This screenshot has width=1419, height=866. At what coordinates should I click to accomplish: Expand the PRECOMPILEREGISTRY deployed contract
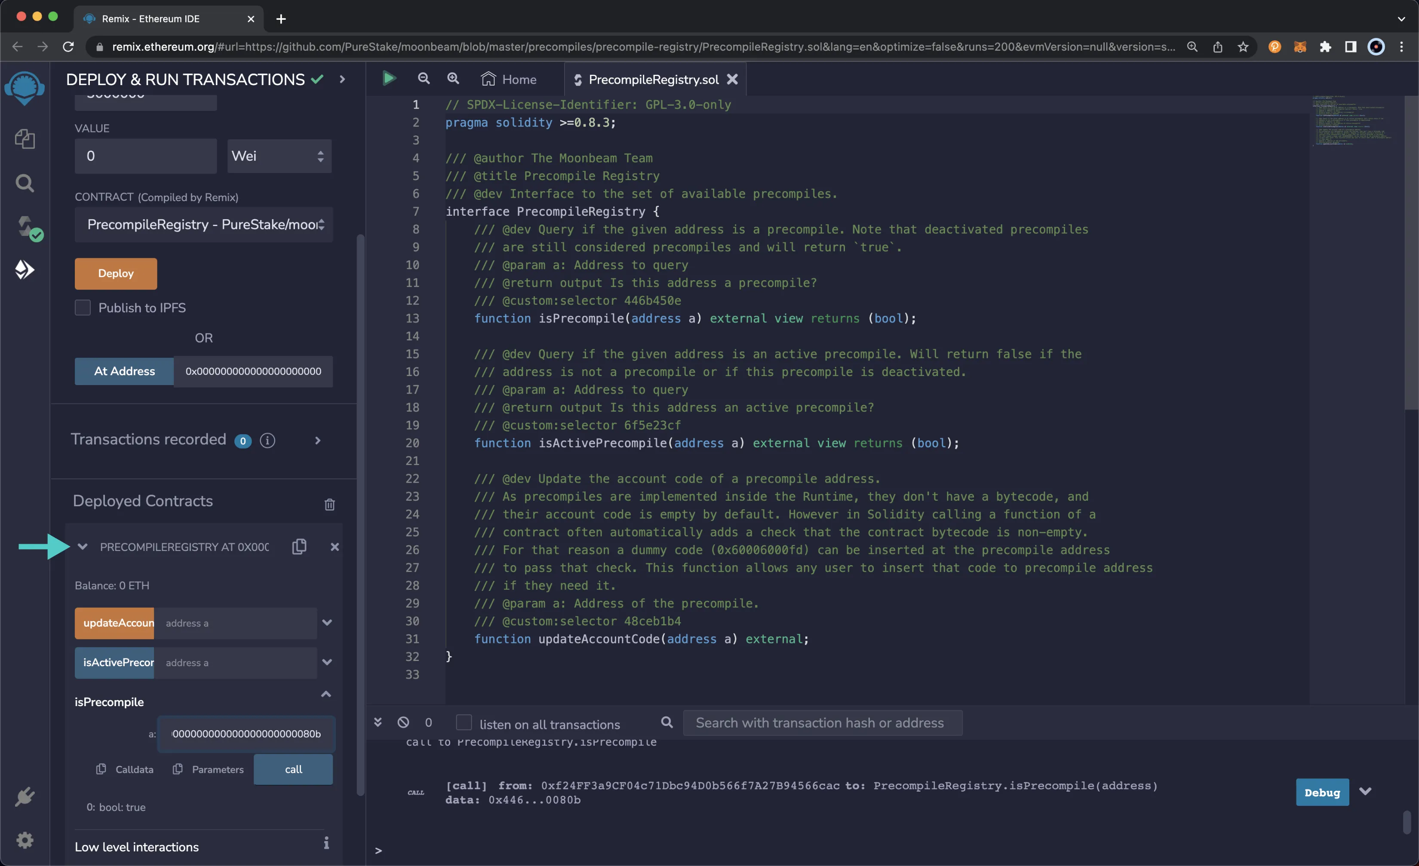click(83, 547)
